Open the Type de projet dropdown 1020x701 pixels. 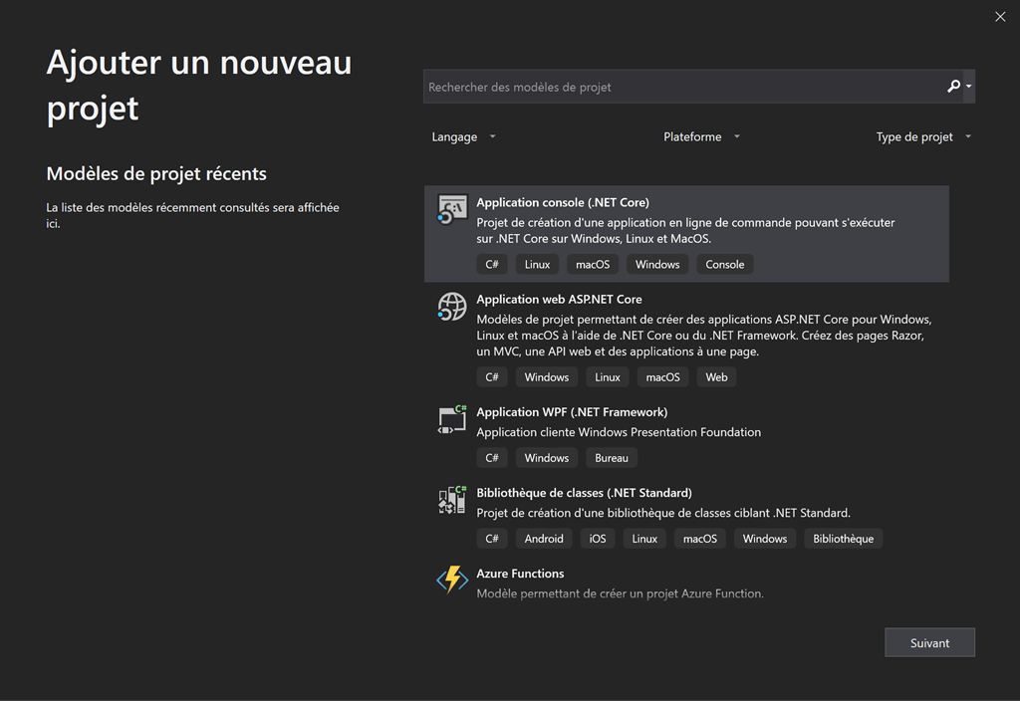pyautogui.click(x=922, y=136)
